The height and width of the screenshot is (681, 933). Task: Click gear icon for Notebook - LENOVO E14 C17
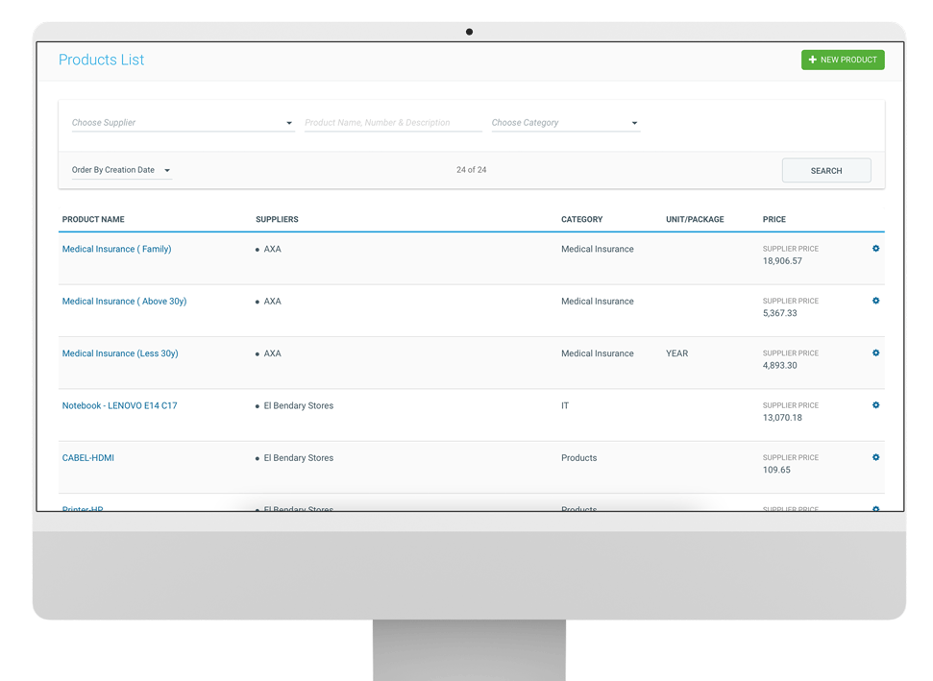(x=875, y=405)
